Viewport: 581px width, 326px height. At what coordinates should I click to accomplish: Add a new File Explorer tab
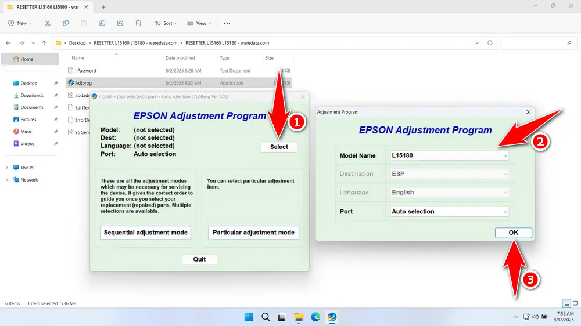click(103, 7)
